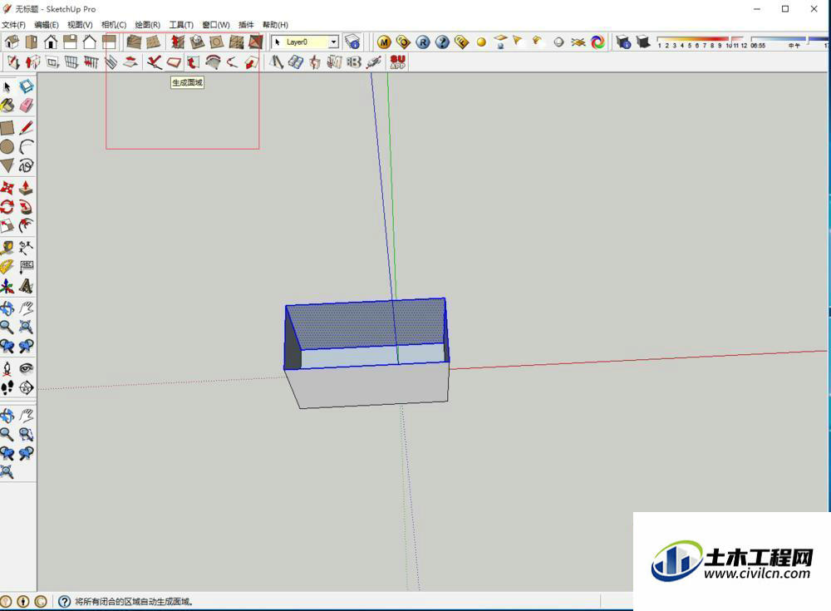Image resolution: width=831 pixels, height=611 pixels.
Task: Choose the Make Component tool
Action: click(26, 86)
